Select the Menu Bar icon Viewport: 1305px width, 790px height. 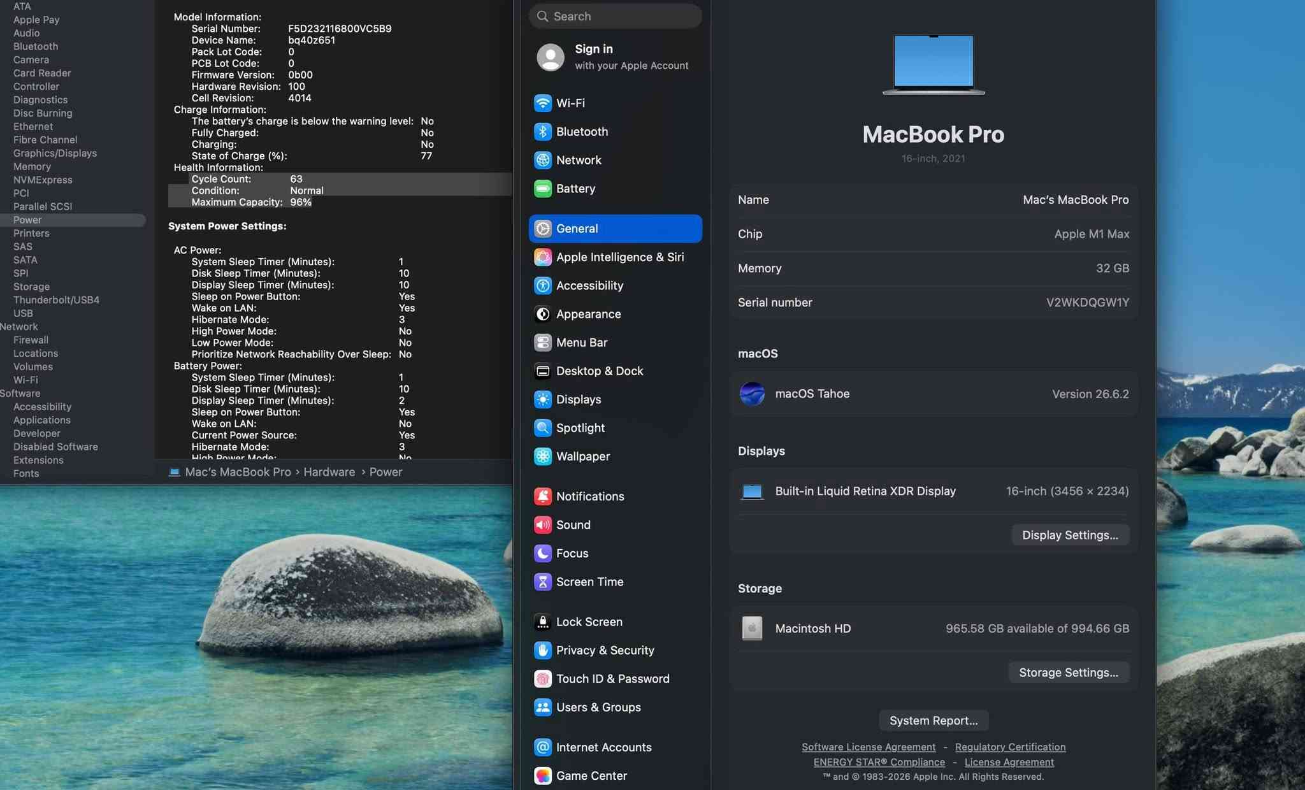(x=542, y=342)
